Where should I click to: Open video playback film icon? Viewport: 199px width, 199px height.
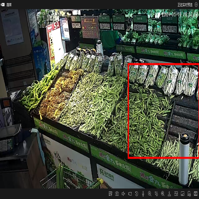(x=195, y=194)
